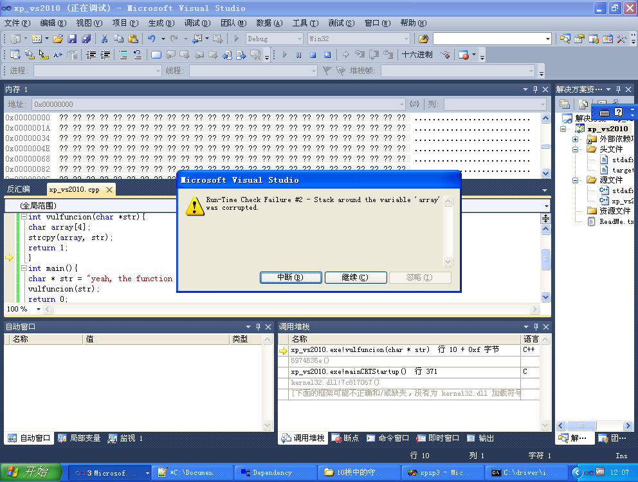
Task: Click the comment out lines icon
Action: 123,55
